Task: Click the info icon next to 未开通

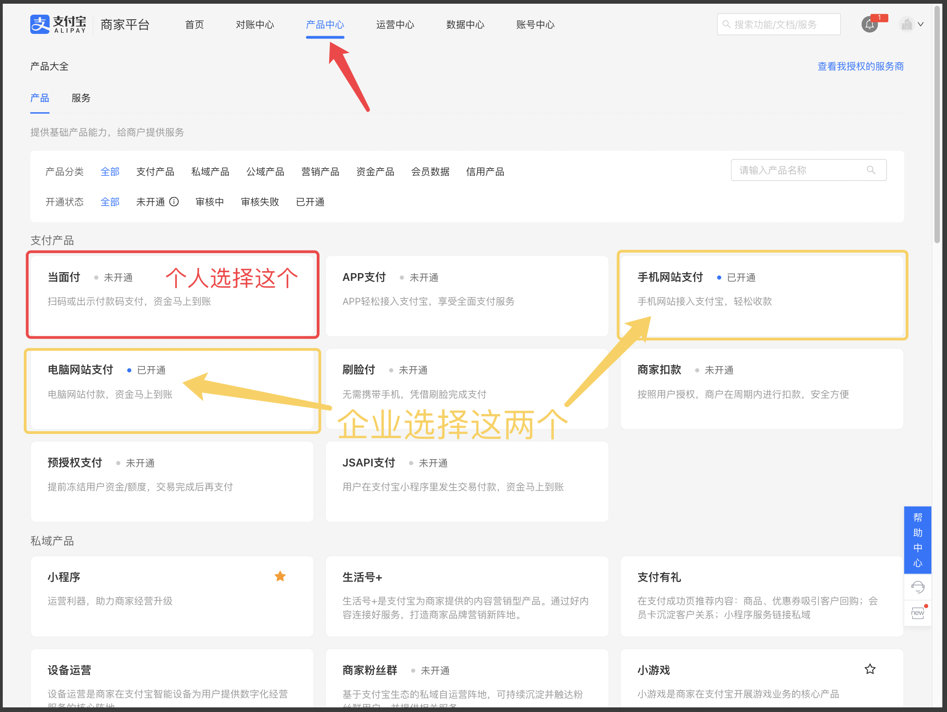Action: click(x=174, y=202)
